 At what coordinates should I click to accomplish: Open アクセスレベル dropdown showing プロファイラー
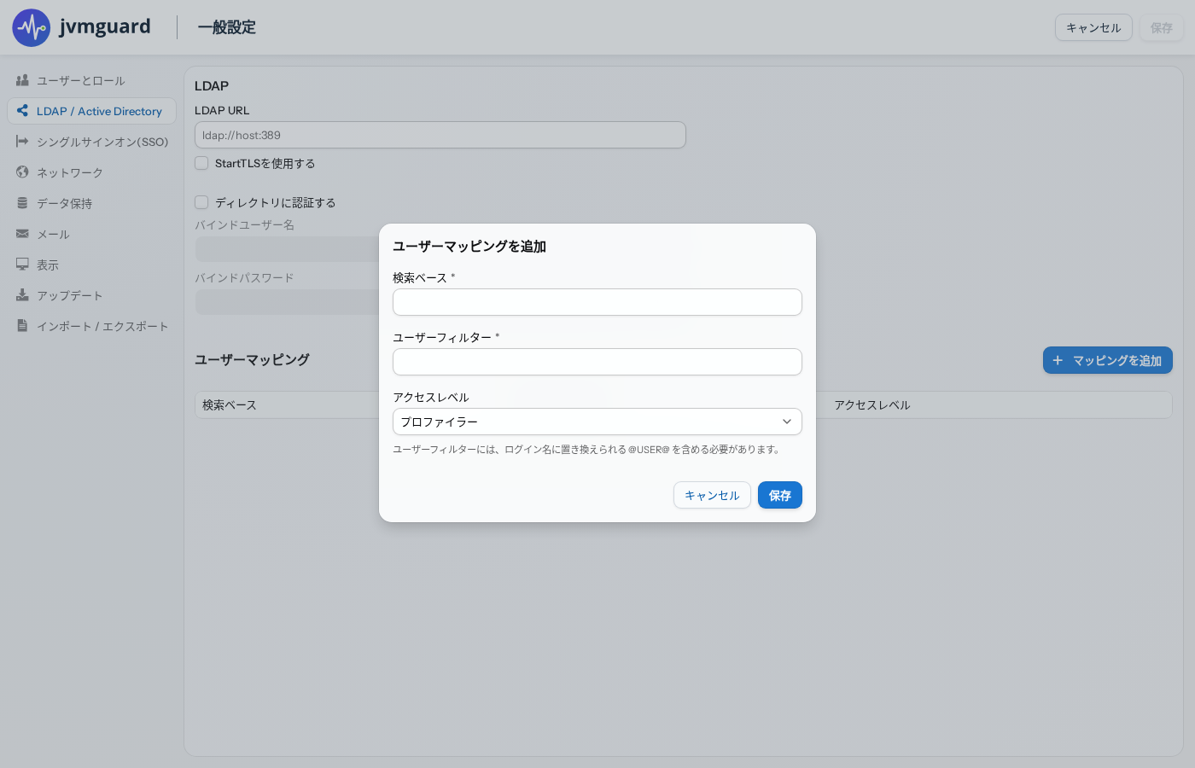point(597,422)
